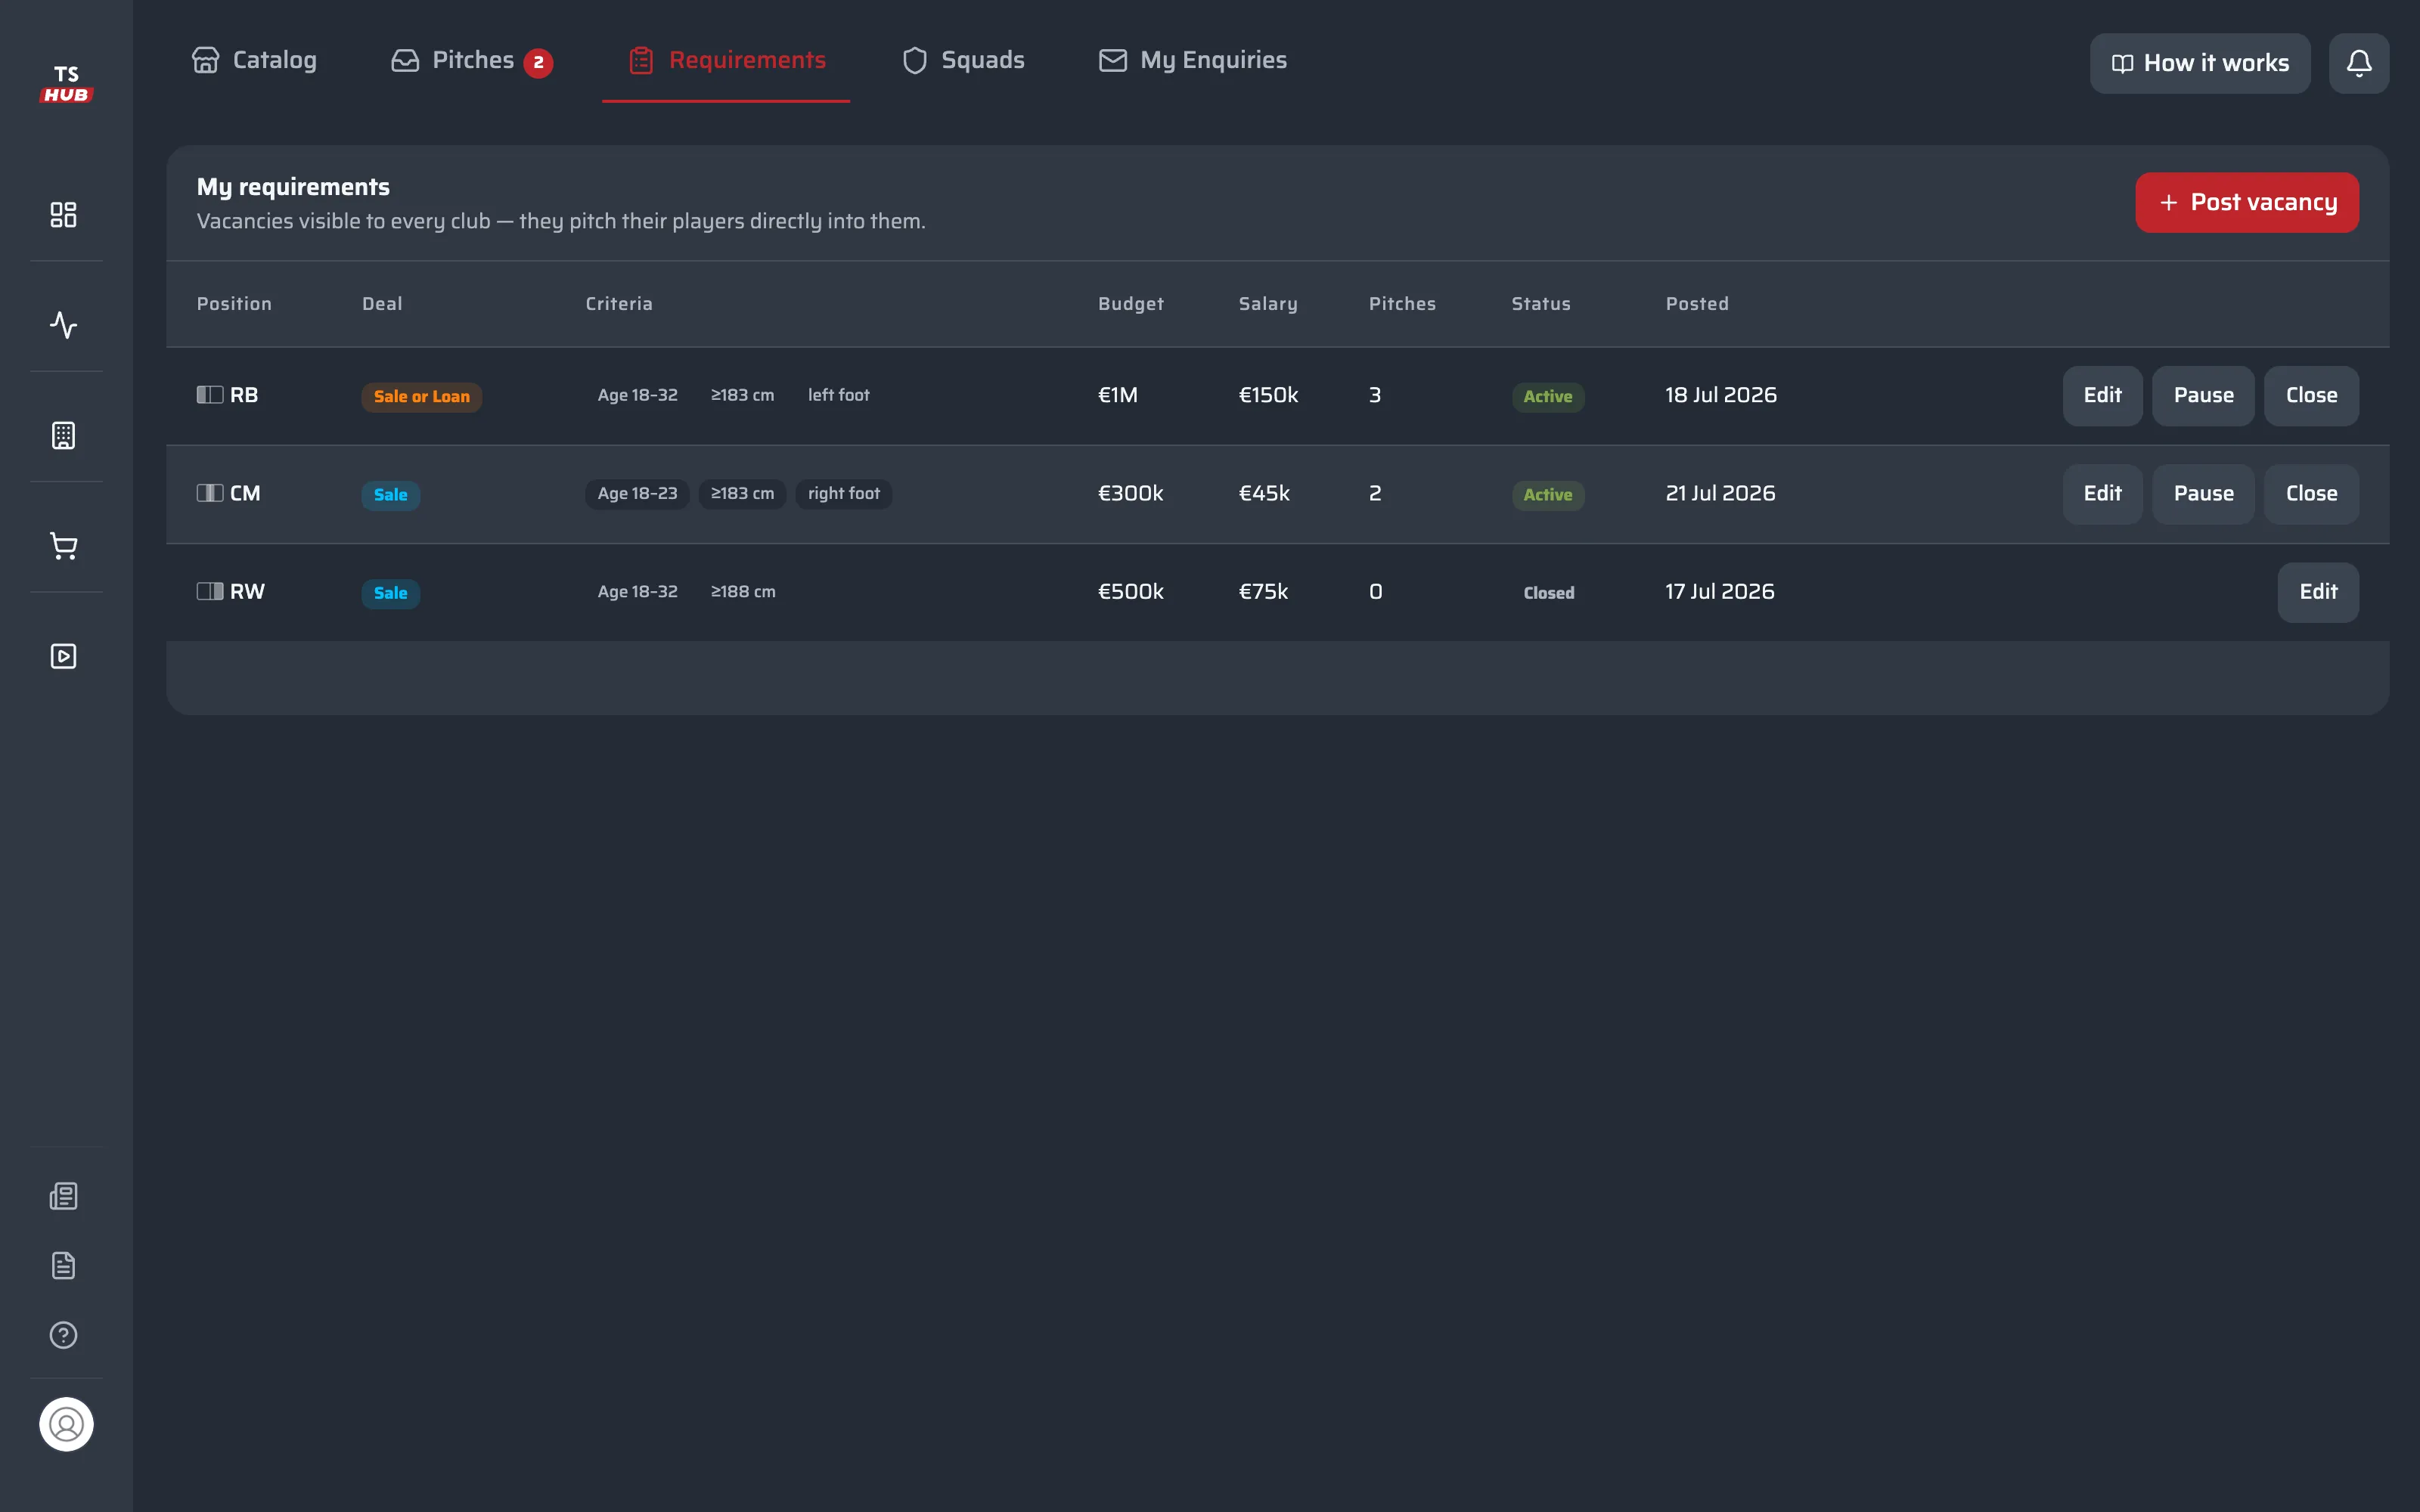This screenshot has height=1512, width=2420.
Task: Open the help question mark icon
Action: [63, 1335]
